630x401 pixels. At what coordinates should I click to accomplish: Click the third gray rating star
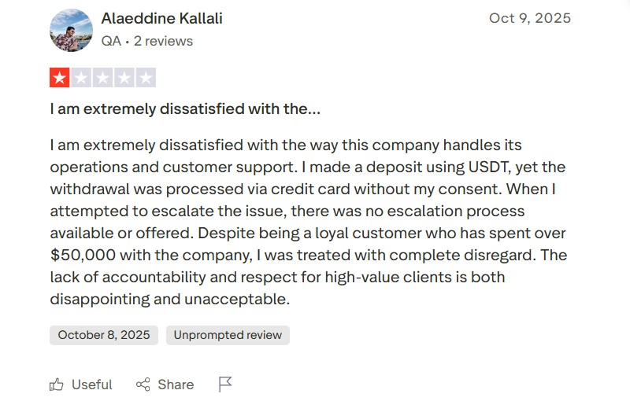click(102, 78)
